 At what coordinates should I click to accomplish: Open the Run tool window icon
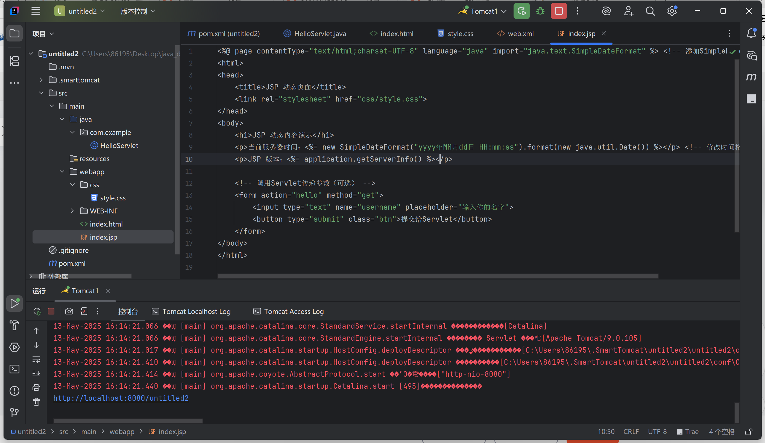14,303
